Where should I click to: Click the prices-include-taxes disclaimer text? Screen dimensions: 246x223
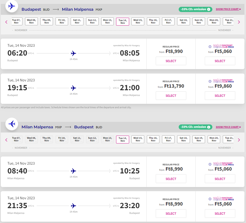pyautogui.click(x=66, y=107)
